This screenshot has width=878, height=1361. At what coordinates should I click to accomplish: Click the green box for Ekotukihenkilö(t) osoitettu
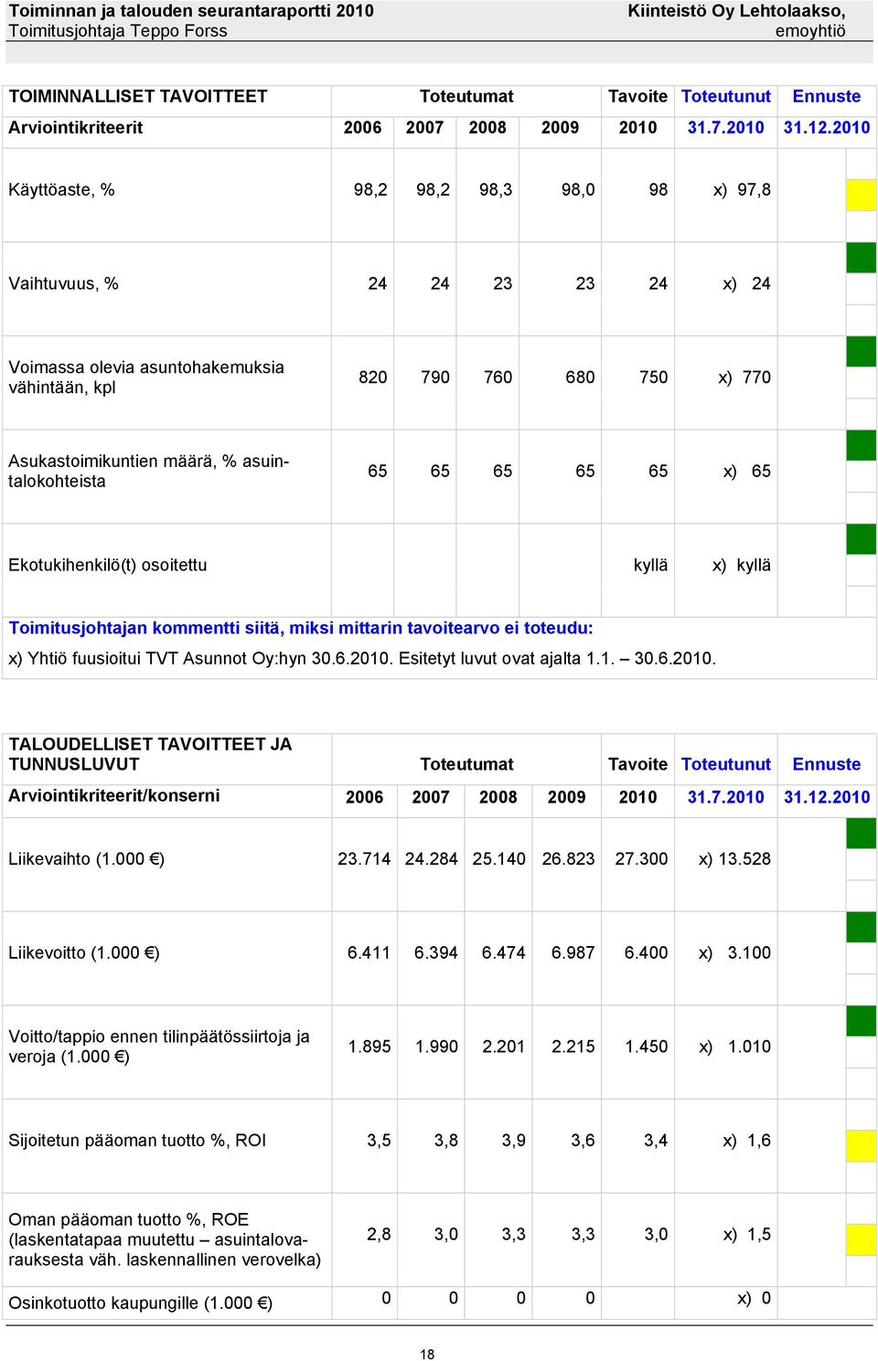pos(861,539)
